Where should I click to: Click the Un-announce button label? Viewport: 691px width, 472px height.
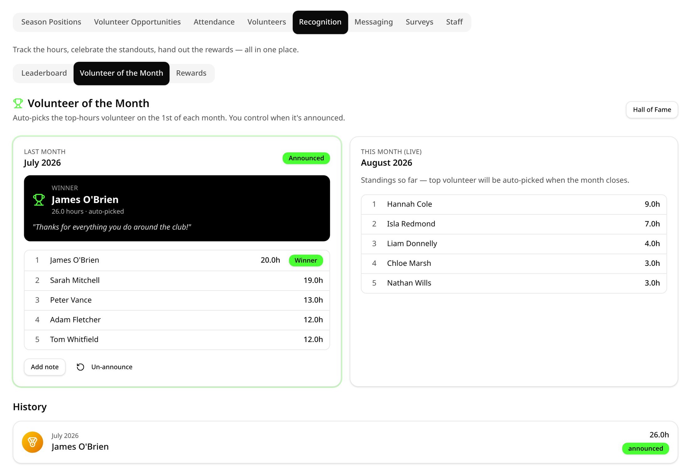pyautogui.click(x=112, y=367)
